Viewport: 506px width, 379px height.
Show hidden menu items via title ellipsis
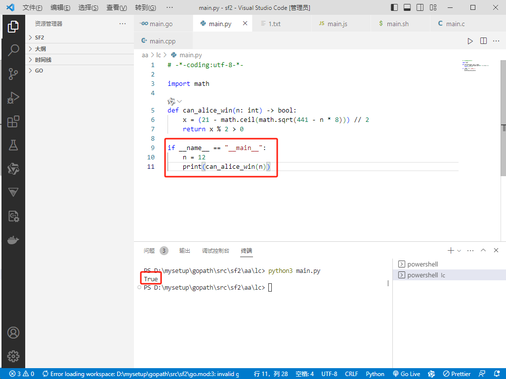click(x=169, y=7)
